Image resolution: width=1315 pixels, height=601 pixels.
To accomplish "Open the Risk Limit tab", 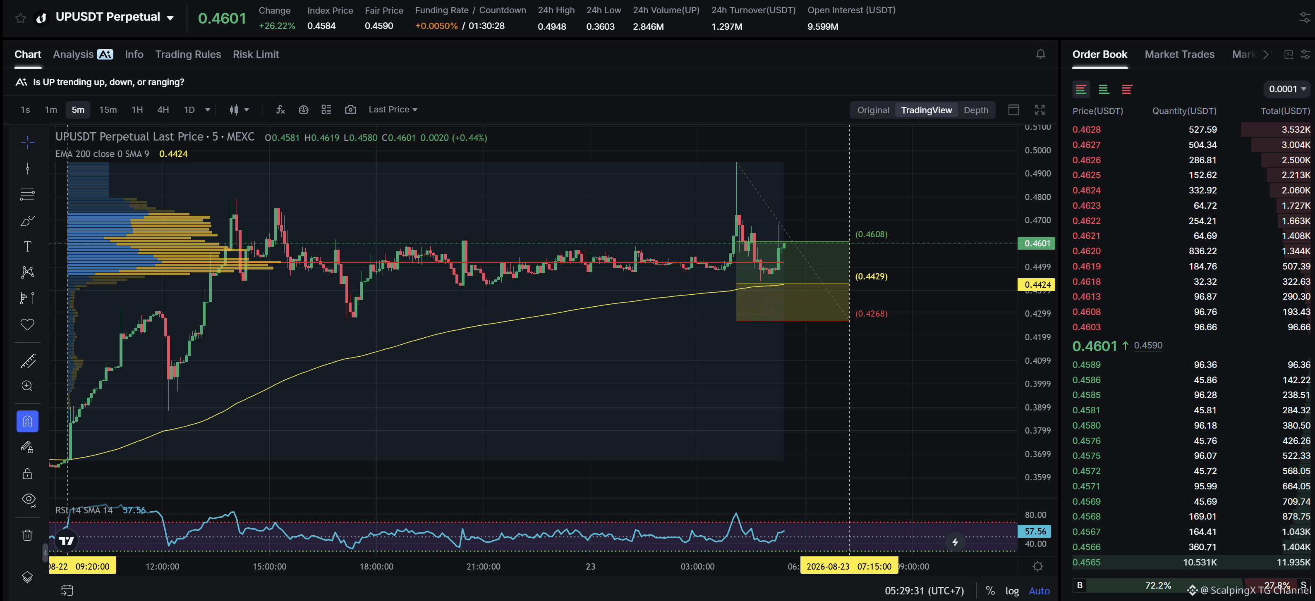I will 256,55.
